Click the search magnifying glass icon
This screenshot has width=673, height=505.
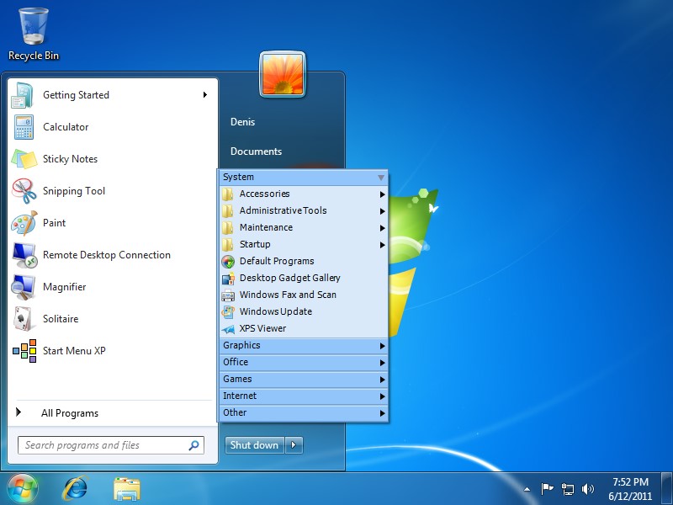pyautogui.click(x=194, y=445)
